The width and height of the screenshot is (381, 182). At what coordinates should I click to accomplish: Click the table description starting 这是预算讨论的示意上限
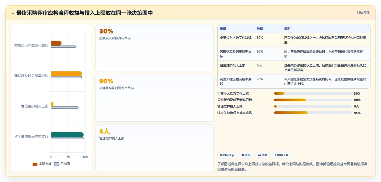pyautogui.click(x=325, y=68)
